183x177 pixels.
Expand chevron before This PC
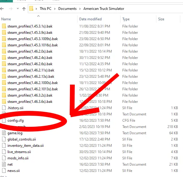pos(36,9)
